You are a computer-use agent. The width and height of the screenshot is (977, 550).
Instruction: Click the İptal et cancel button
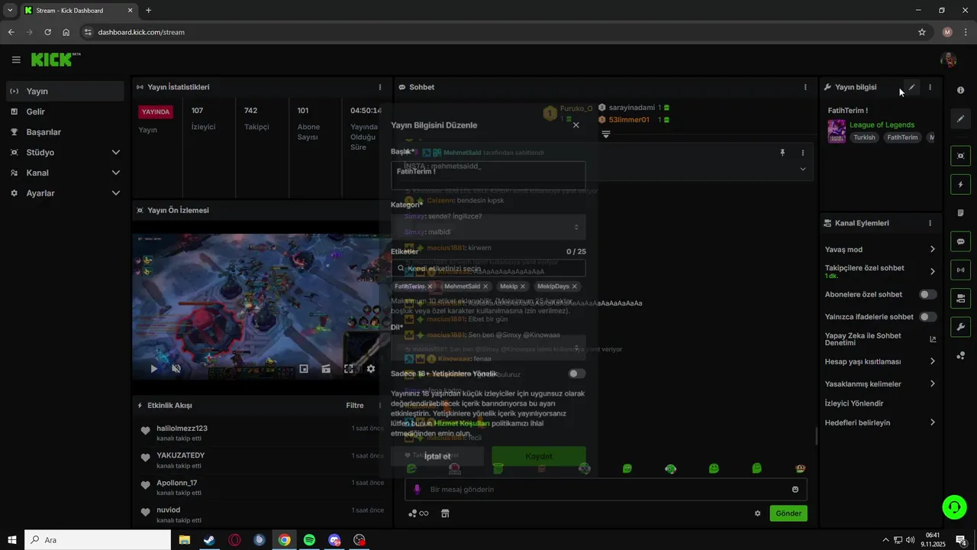click(x=437, y=456)
